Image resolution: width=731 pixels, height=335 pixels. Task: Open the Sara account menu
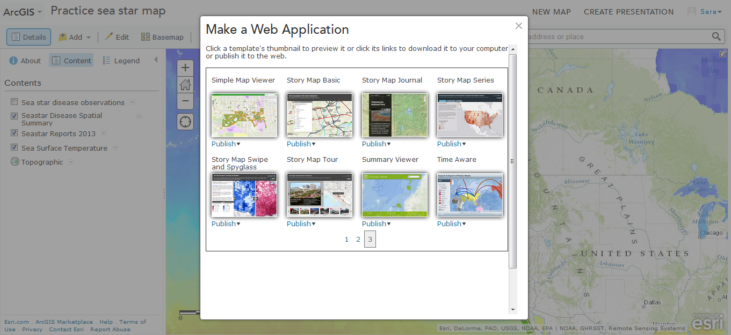(x=708, y=11)
